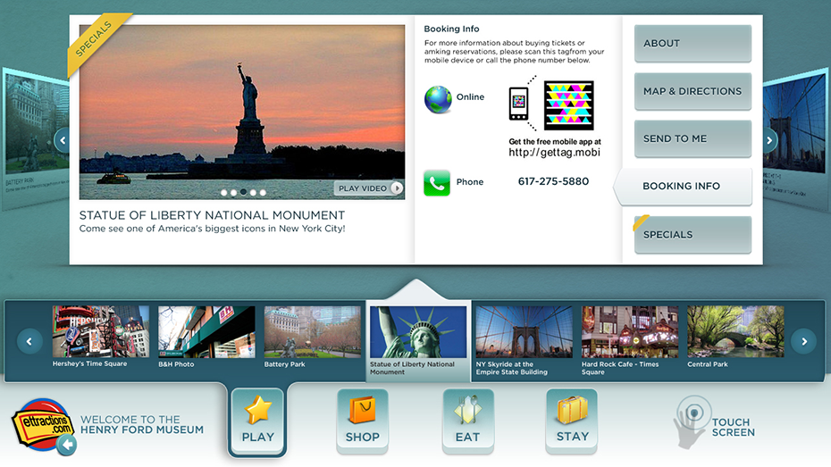Open the SPECIALS tab
Screen dimensions: 831x467
(x=692, y=235)
